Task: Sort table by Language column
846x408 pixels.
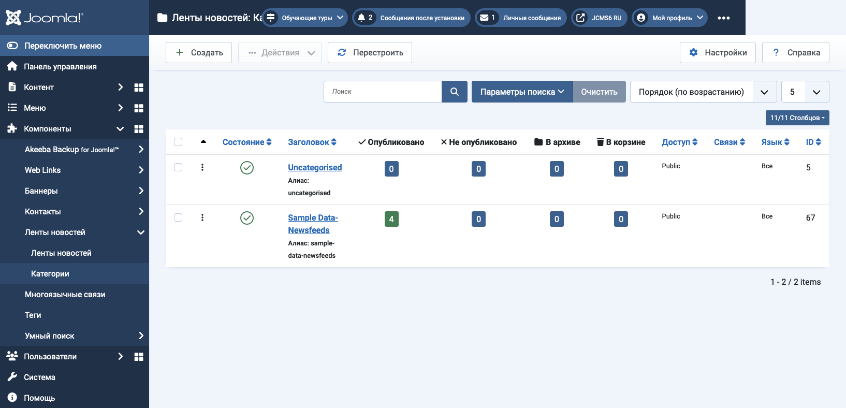Action: (x=775, y=142)
